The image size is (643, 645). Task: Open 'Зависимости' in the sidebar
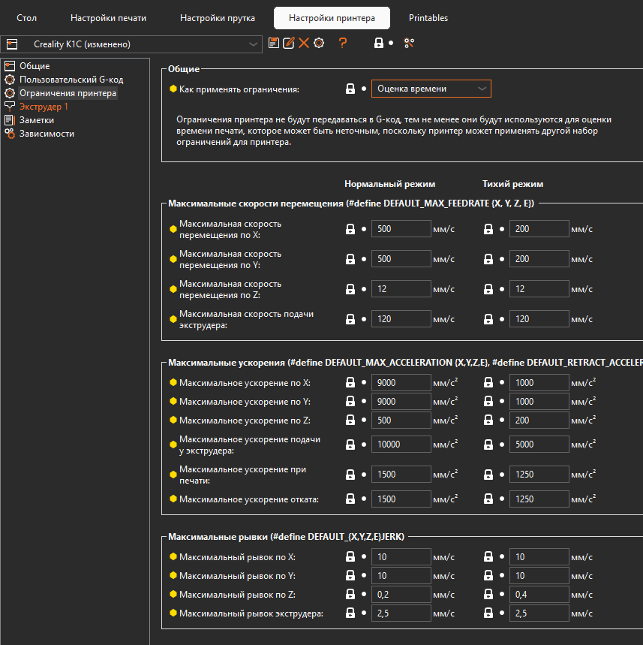click(x=47, y=134)
